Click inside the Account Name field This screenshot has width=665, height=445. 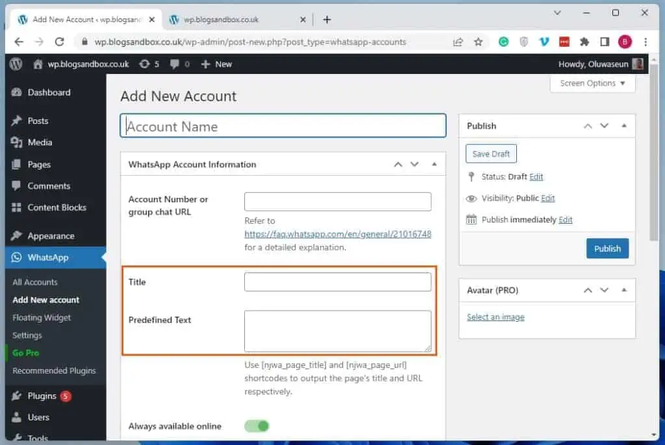pyautogui.click(x=282, y=125)
